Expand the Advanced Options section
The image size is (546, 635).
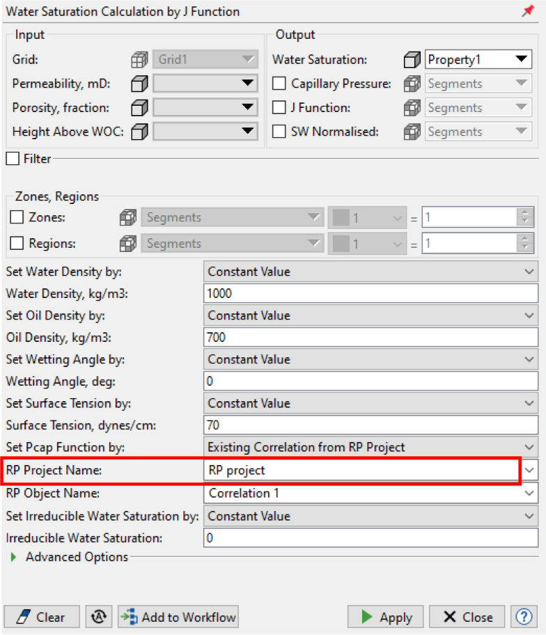[x=13, y=557]
